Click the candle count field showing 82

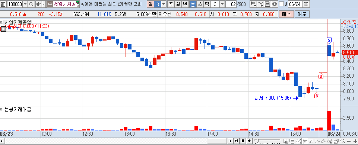coord(231,4)
